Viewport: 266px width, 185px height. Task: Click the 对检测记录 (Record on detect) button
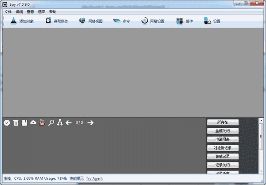point(223,148)
